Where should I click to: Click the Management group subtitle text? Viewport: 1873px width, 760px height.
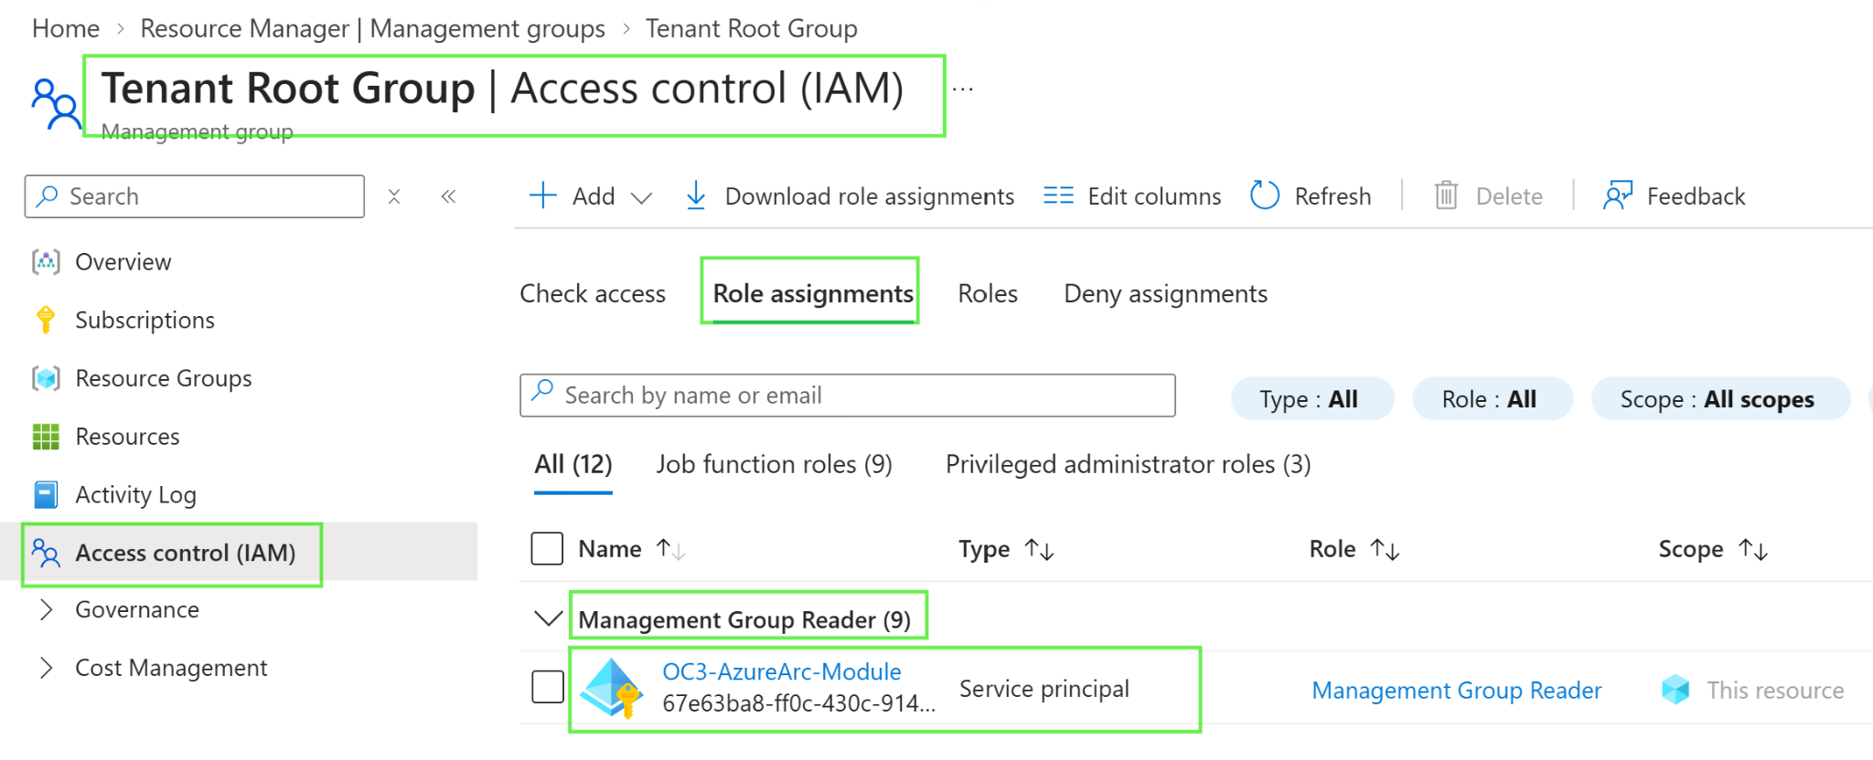197,132
